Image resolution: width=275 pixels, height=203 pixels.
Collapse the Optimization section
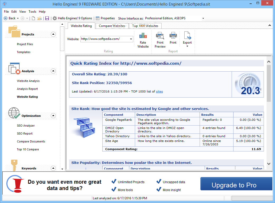(53, 116)
